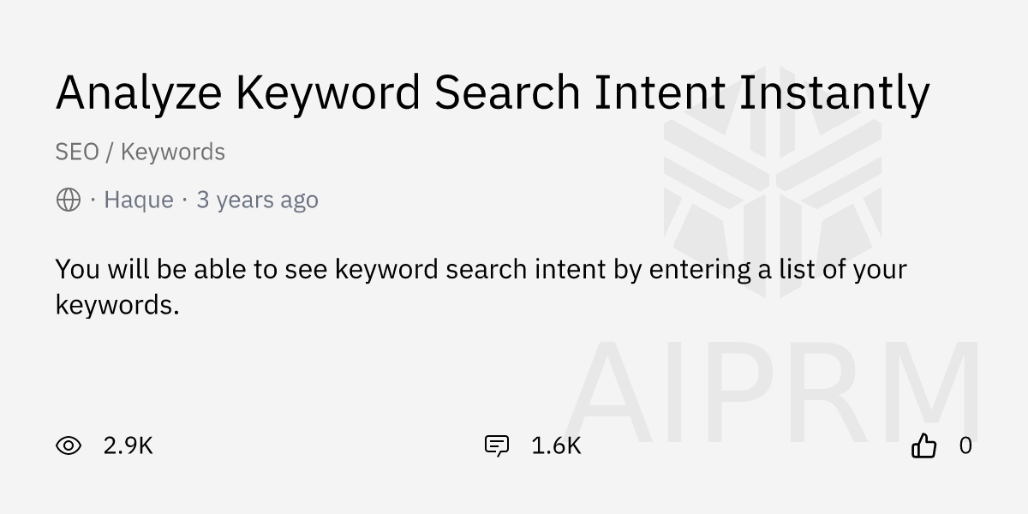This screenshot has width=1028, height=514.
Task: Click the comments speech bubble icon
Action: click(x=497, y=445)
